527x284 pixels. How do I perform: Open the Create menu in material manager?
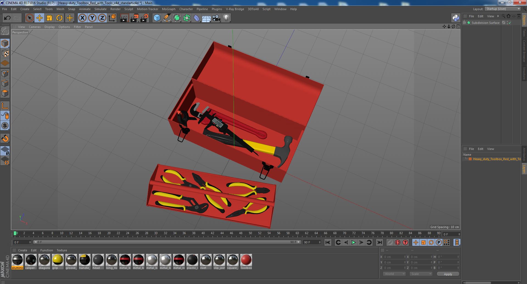pos(23,250)
